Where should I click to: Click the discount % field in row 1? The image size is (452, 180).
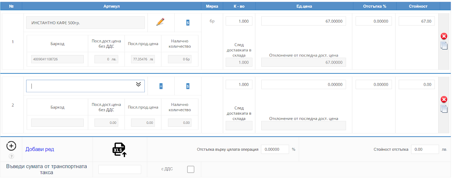click(374, 21)
